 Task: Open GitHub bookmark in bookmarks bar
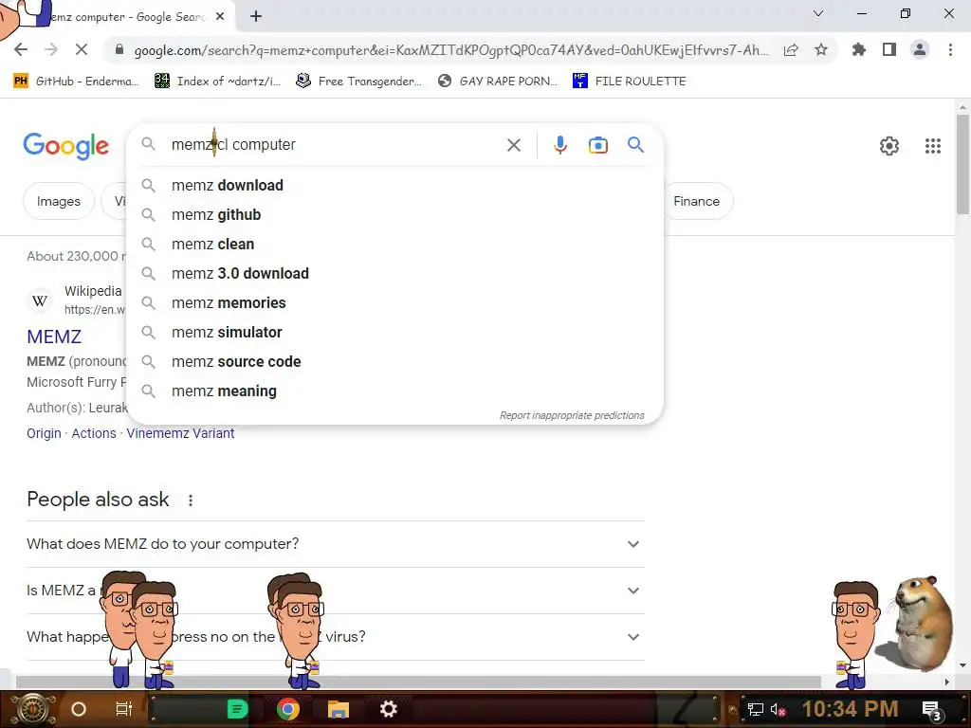[x=76, y=82]
